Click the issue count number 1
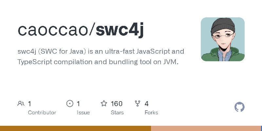This screenshot has height=131, width=262. point(78,104)
